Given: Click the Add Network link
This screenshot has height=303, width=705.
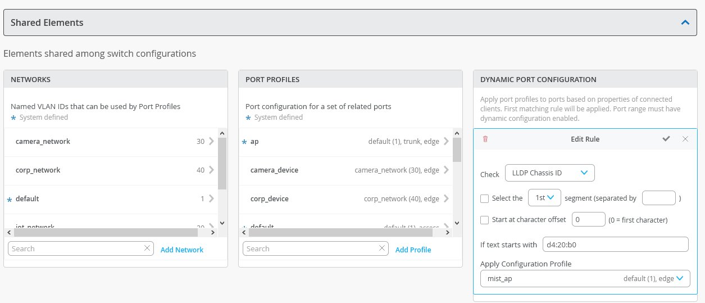Looking at the screenshot, I should click(182, 250).
